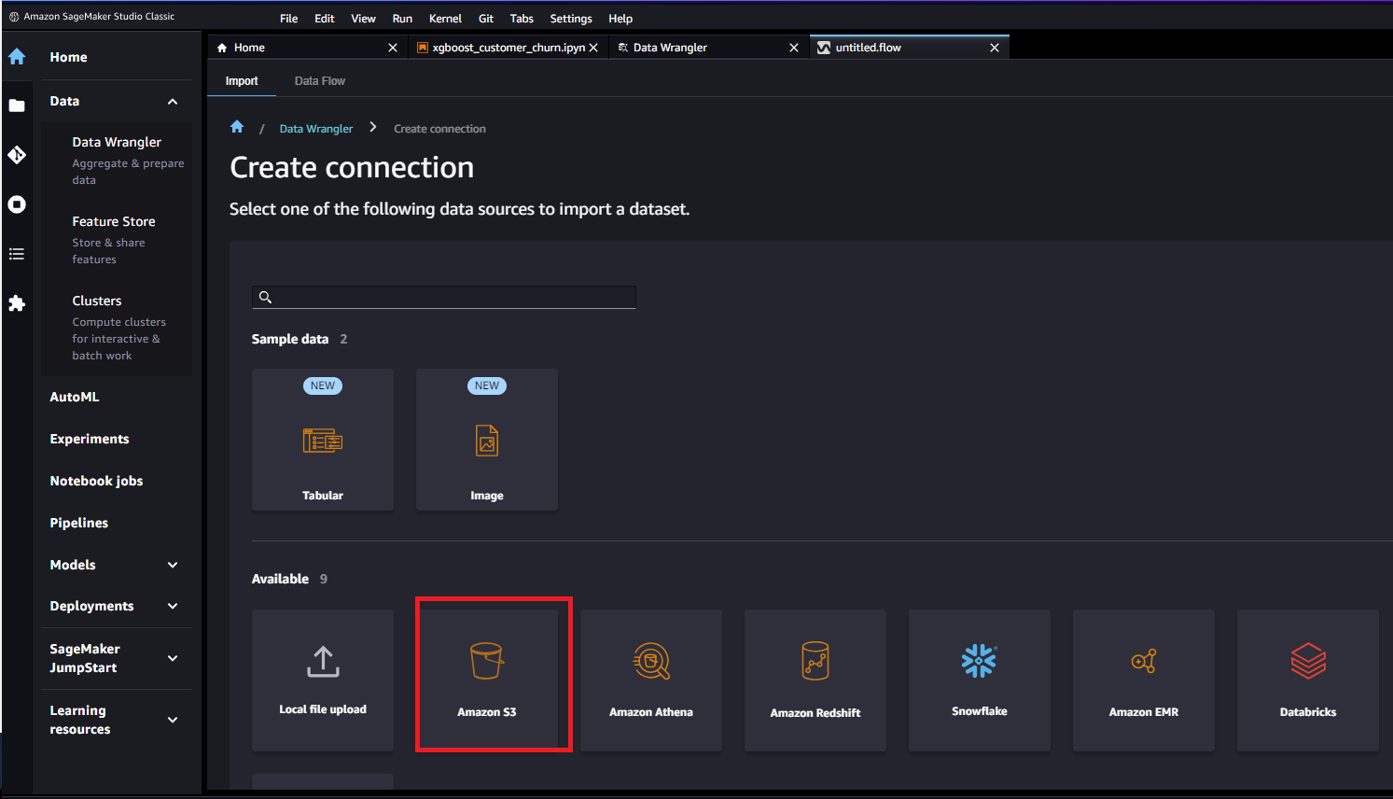Open the Home icon in left sidebar

point(17,57)
